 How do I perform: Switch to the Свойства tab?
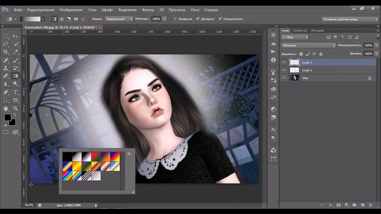point(300,30)
